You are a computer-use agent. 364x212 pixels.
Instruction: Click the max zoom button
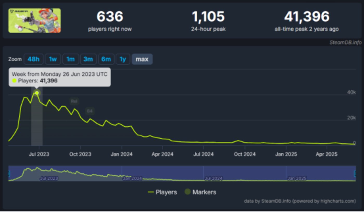click(x=142, y=59)
